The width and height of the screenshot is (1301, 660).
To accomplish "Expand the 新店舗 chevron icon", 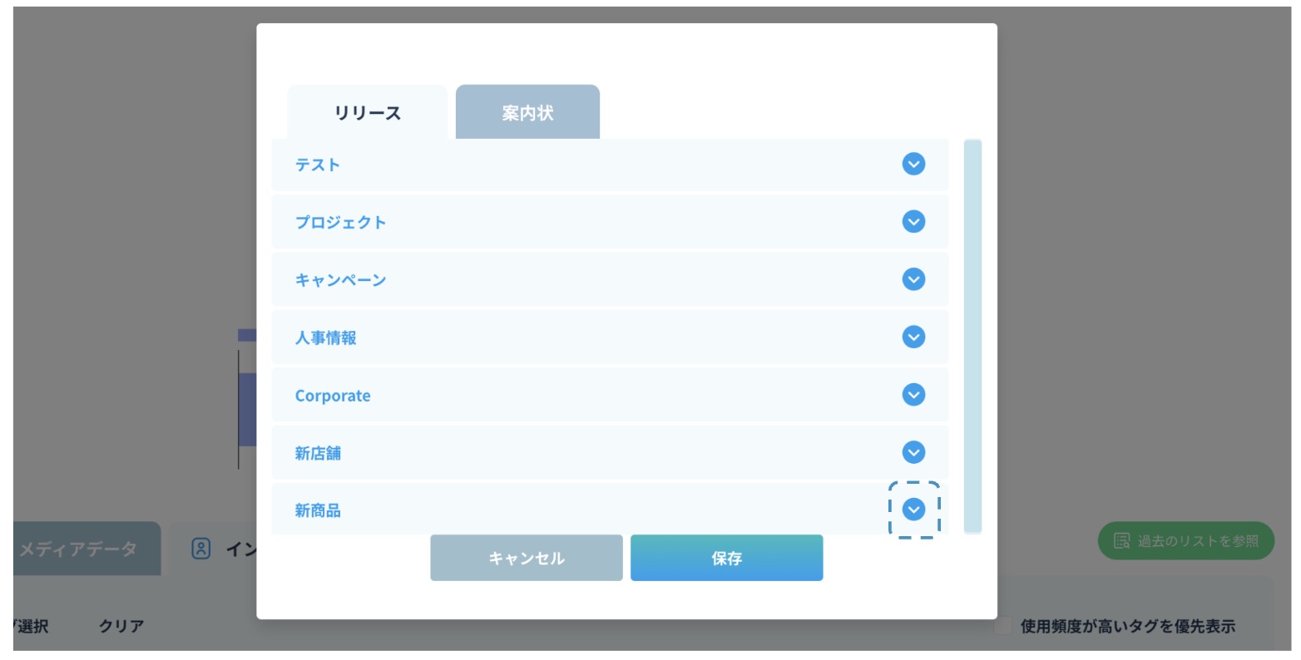I will 913,452.
